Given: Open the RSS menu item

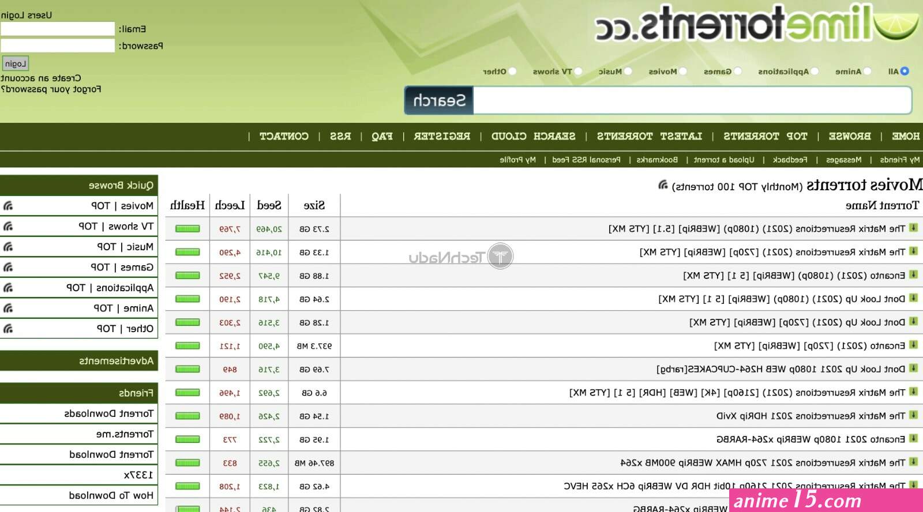Looking at the screenshot, I should click(340, 136).
